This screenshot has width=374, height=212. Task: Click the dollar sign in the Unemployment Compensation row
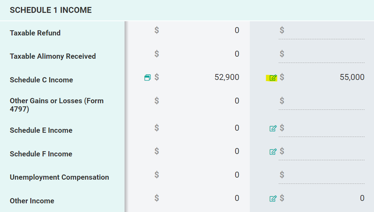tap(157, 175)
